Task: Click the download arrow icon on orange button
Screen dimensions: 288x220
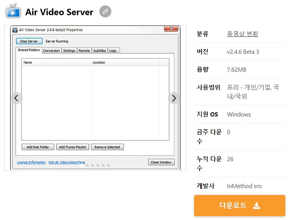Action: (257, 205)
